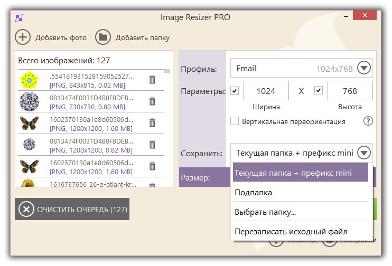
Task: Toggle the height checkbox
Action: click(319, 91)
